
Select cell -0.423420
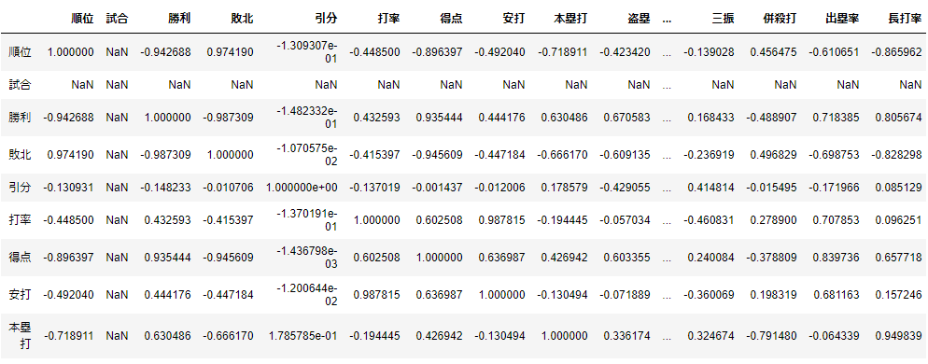(625, 52)
